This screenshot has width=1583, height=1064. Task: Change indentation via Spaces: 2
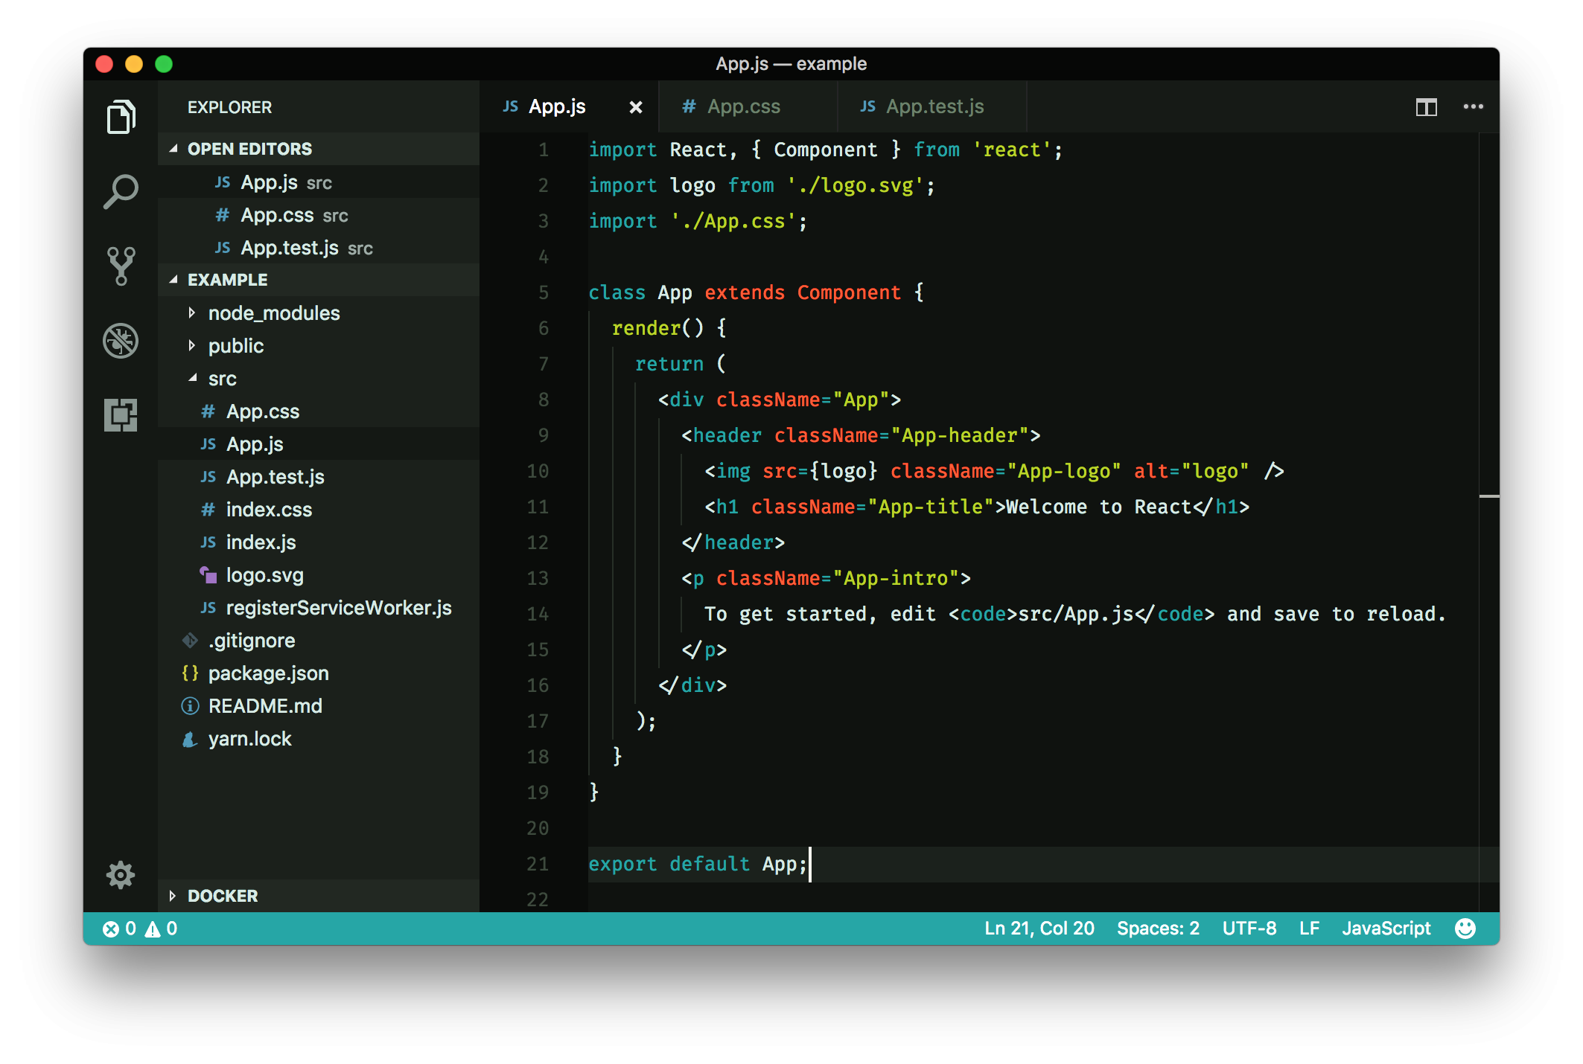pos(1158,929)
